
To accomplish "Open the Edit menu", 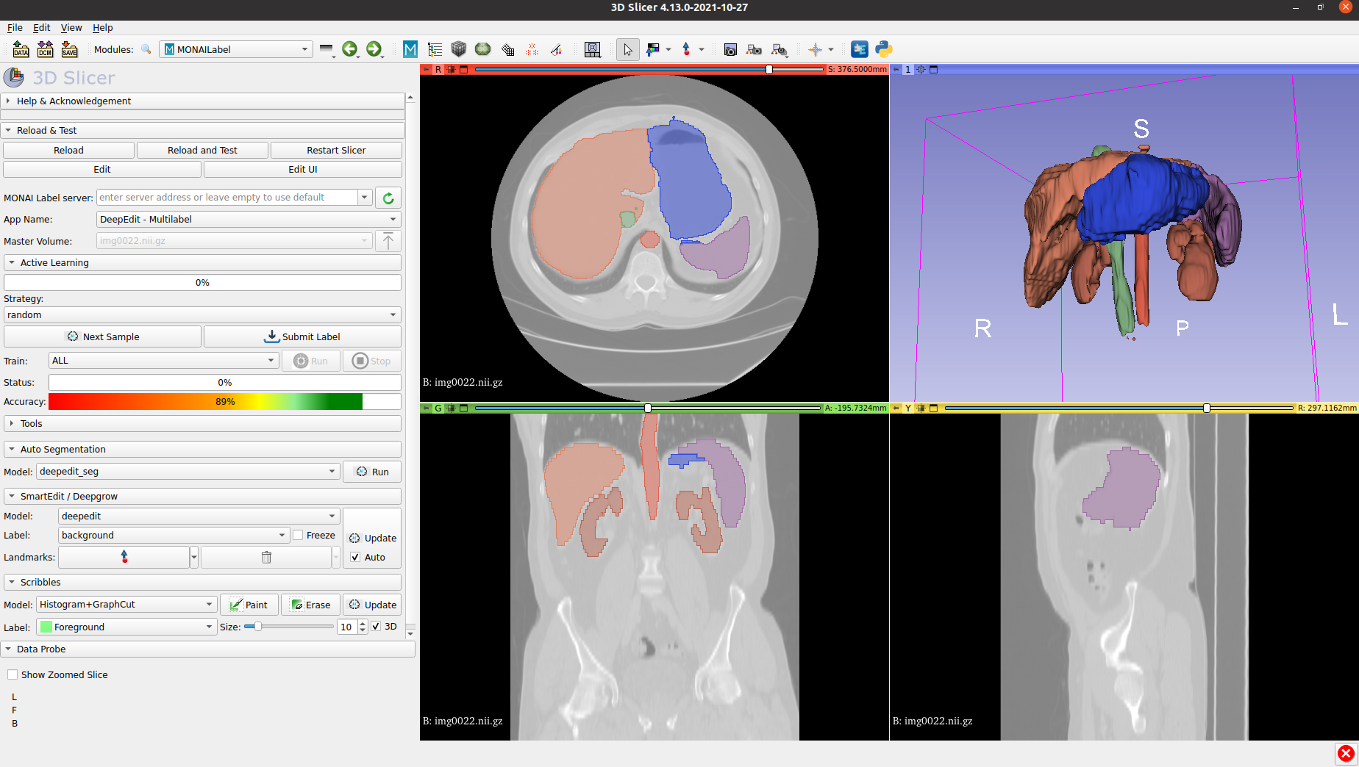I will pos(42,27).
